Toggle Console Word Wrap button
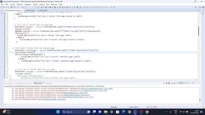This screenshot has height=115, width=205. 177,83
